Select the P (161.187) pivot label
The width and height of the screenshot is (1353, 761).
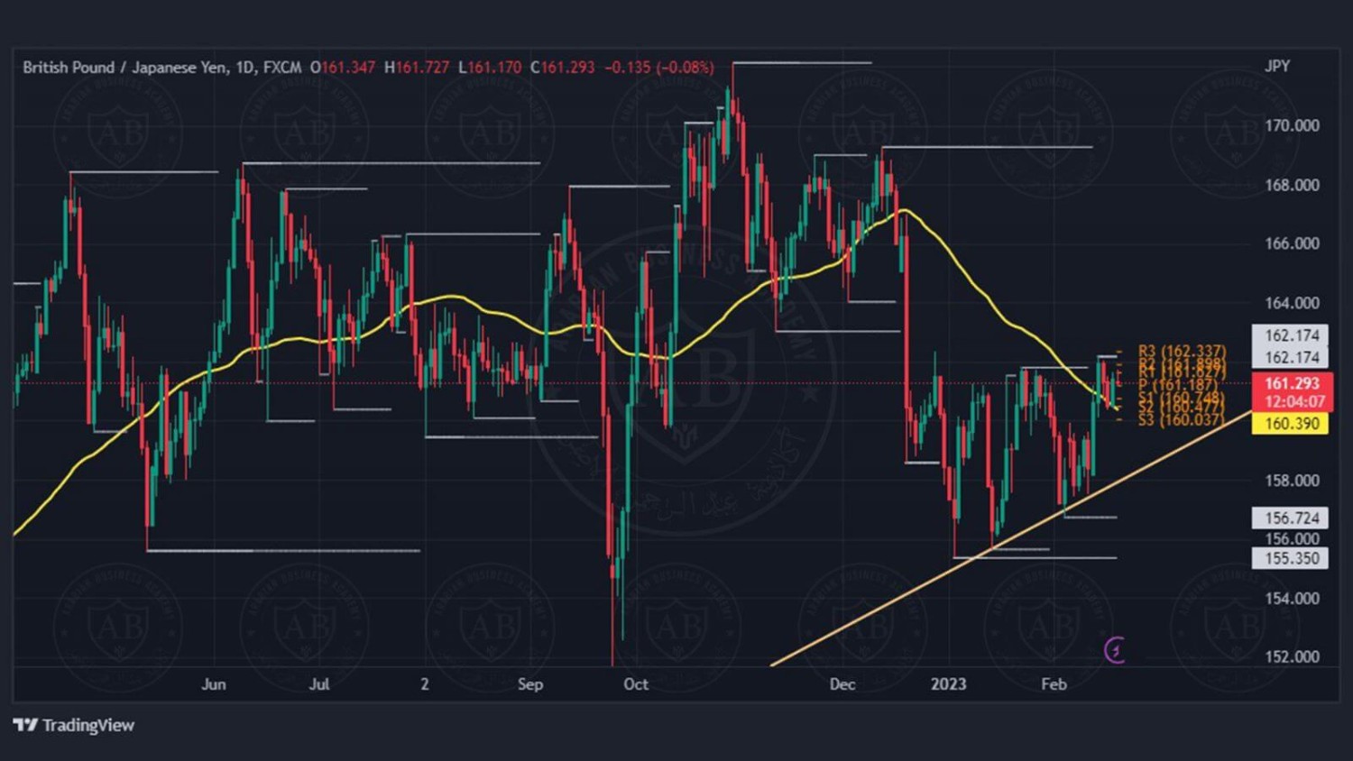[x=1178, y=385]
